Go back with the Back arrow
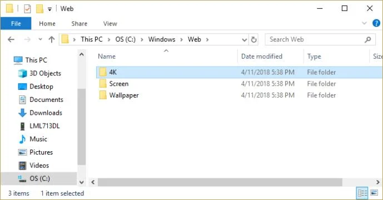The width and height of the screenshot is (383, 200). point(11,39)
